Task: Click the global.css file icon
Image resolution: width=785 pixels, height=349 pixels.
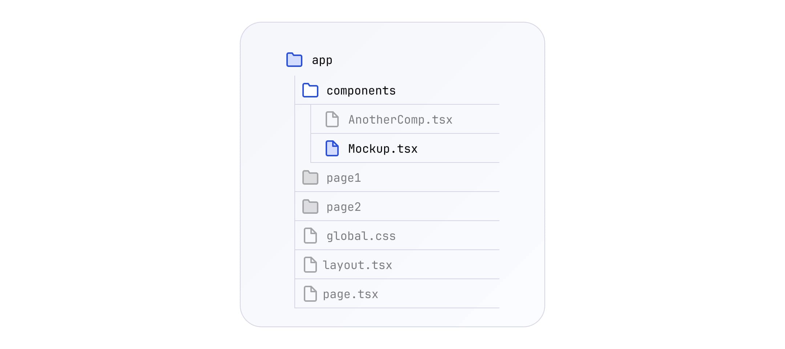Action: tap(310, 236)
